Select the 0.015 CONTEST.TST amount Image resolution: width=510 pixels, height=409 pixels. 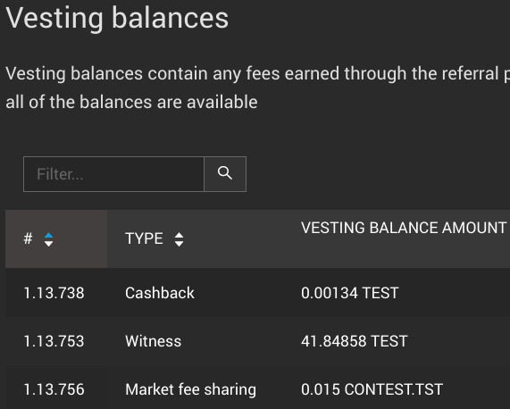[372, 389]
